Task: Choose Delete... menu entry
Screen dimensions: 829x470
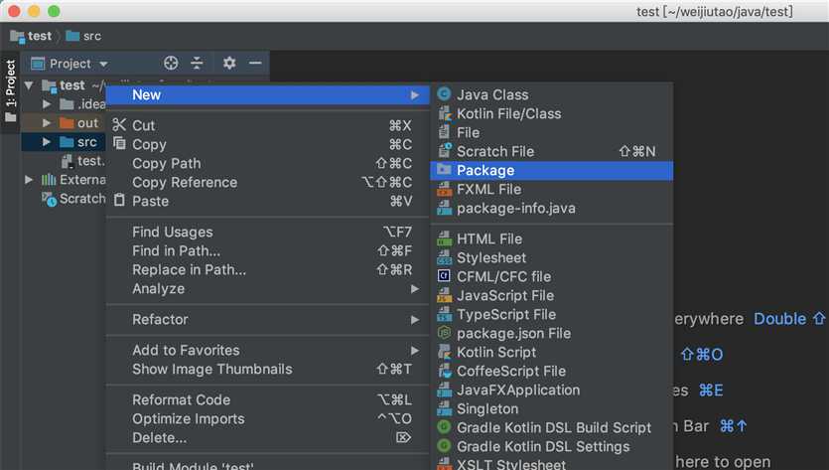Action: click(268, 438)
